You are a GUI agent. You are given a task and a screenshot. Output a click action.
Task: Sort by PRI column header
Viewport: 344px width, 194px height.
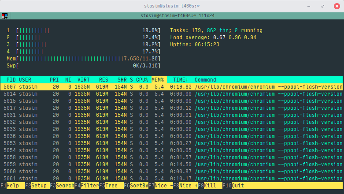coord(54,80)
